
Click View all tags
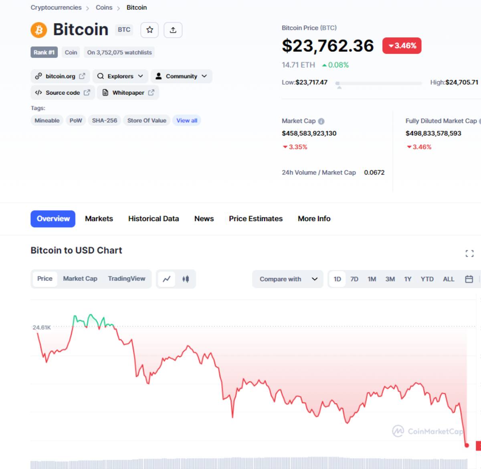pyautogui.click(x=187, y=120)
